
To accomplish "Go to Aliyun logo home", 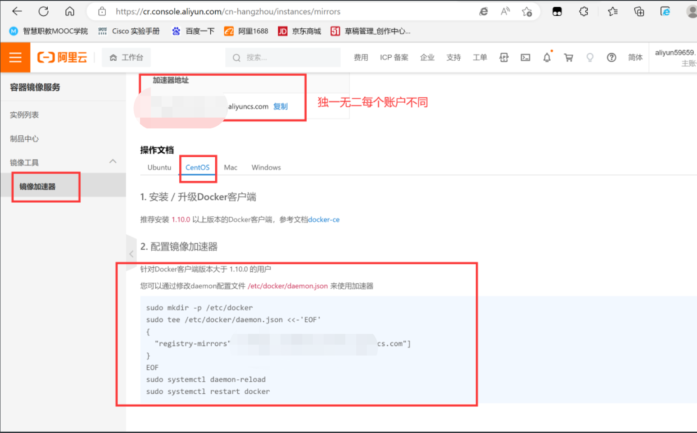I will click(62, 57).
